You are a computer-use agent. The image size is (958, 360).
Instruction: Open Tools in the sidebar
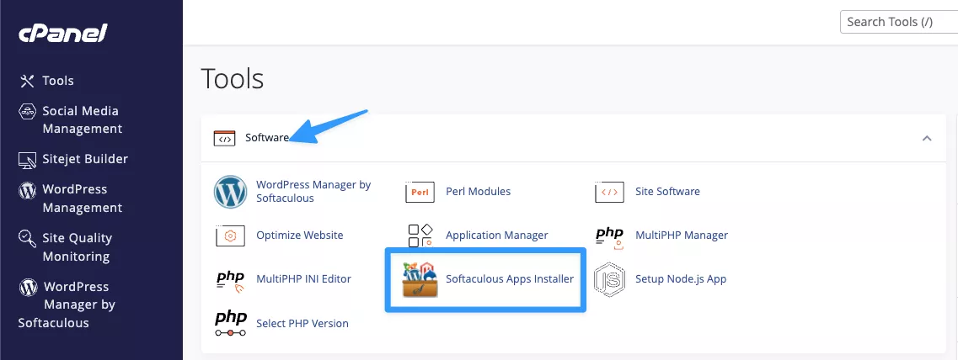pos(58,81)
